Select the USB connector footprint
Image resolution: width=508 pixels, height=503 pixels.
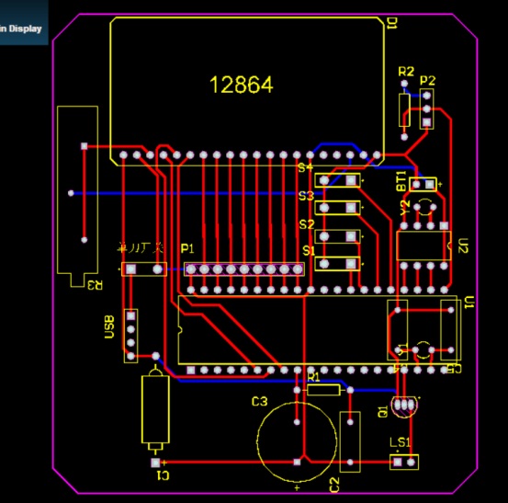[130, 336]
